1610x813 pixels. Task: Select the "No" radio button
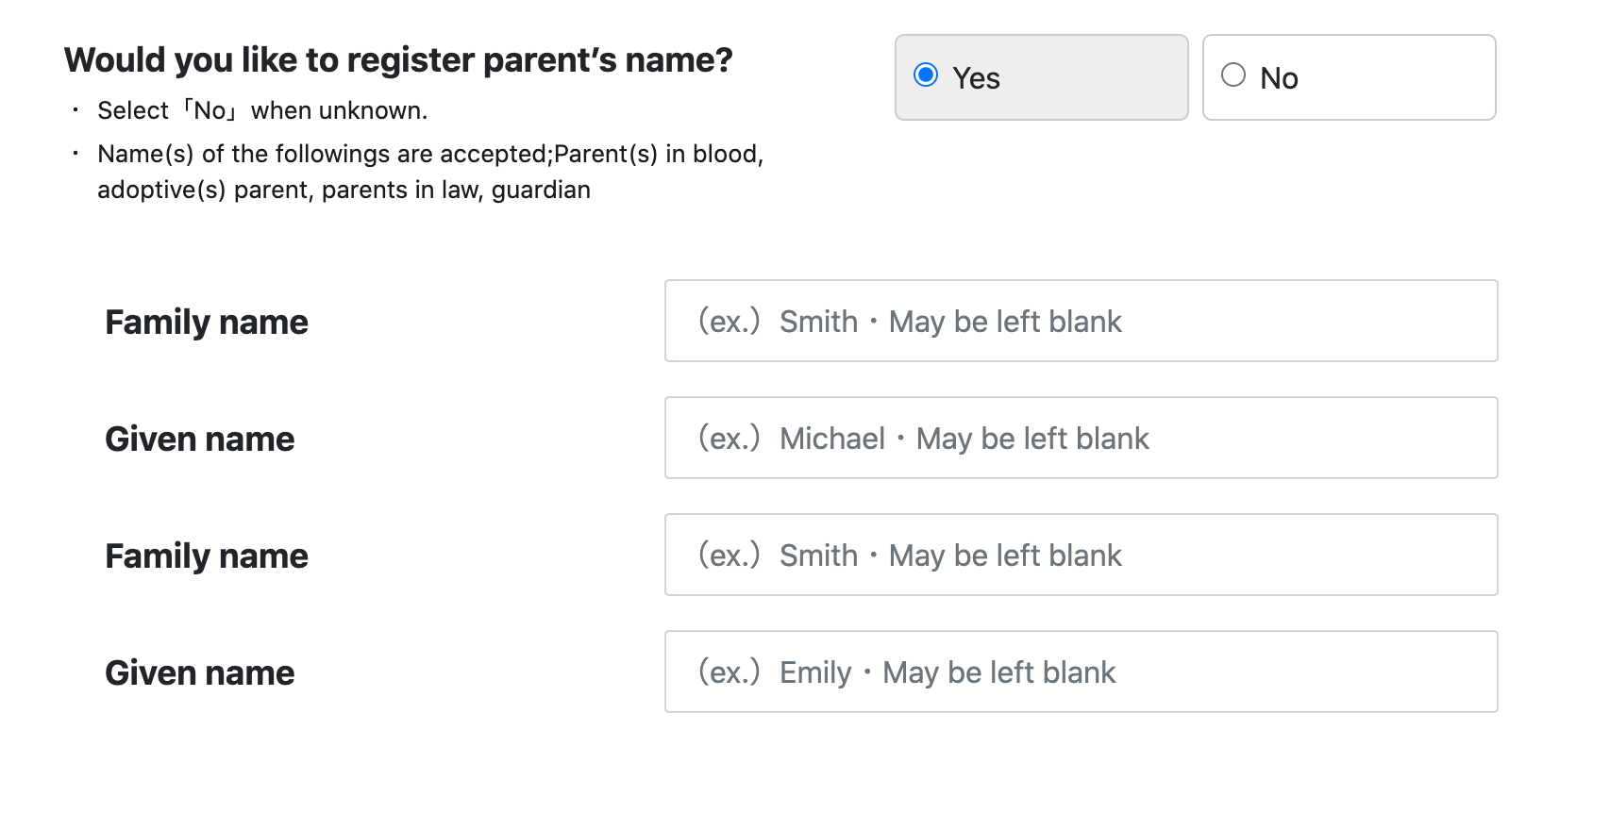click(1233, 74)
